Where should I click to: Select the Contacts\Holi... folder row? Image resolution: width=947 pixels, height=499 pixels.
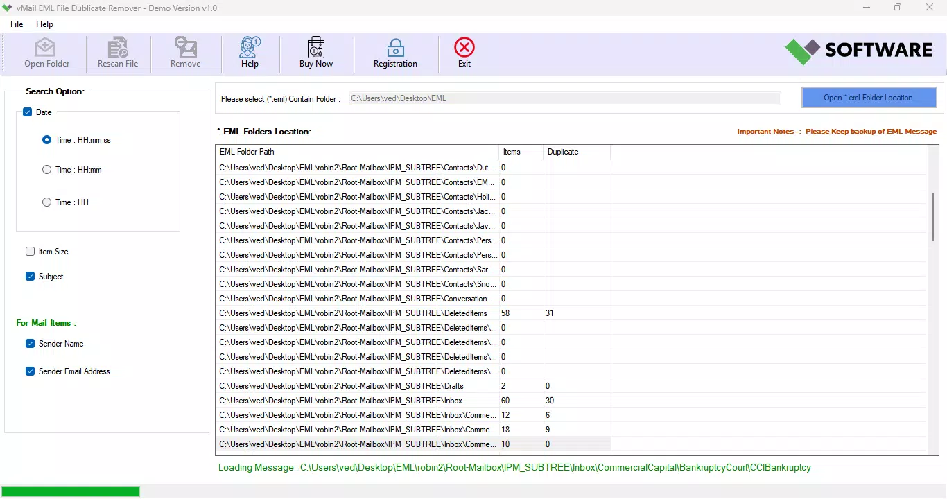(x=413, y=197)
